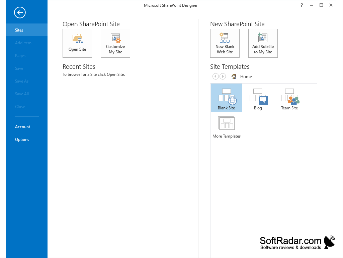
Task: Click the Open SharePoint Site heading
Action: click(91, 24)
